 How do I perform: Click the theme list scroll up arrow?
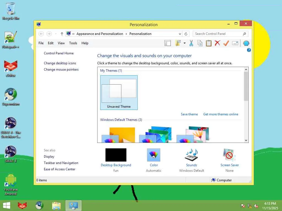246,70
